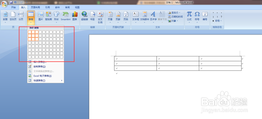Open the Page Number (页码) menu

tap(126, 17)
